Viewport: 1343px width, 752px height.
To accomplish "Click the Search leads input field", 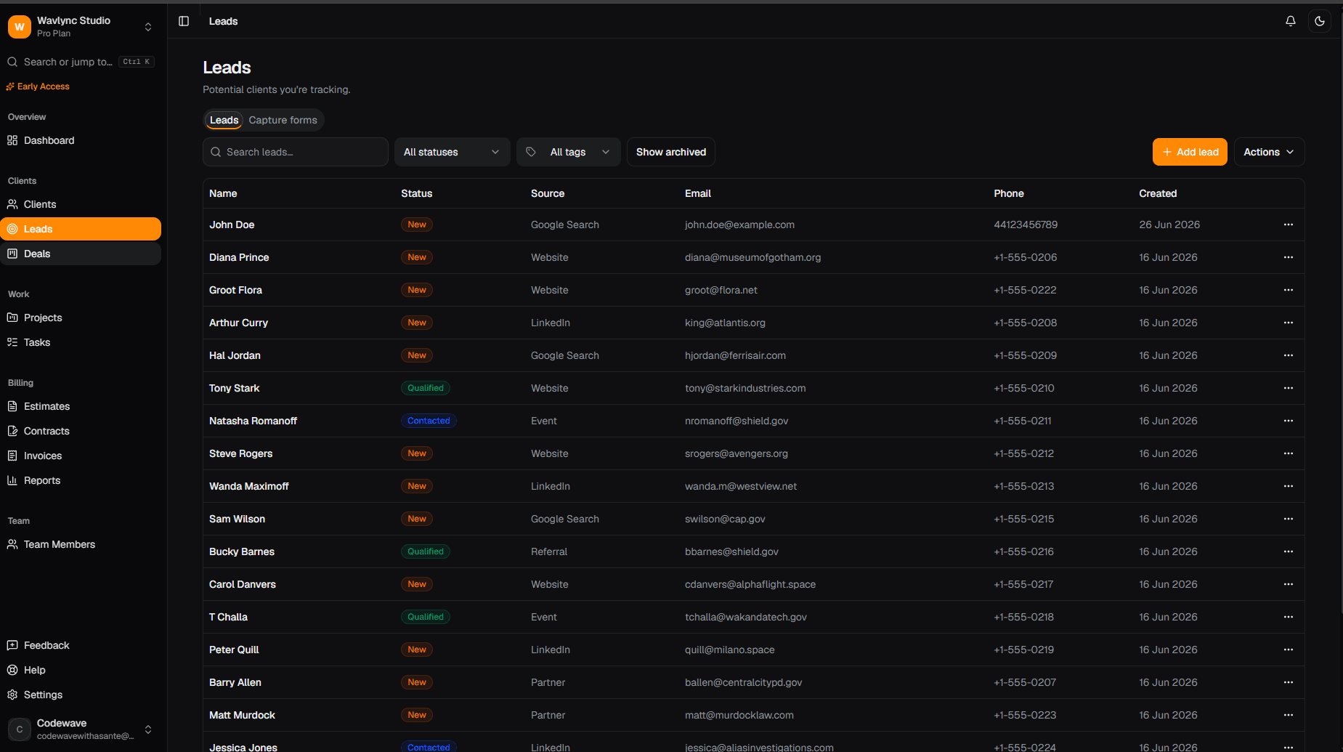I will coord(296,152).
